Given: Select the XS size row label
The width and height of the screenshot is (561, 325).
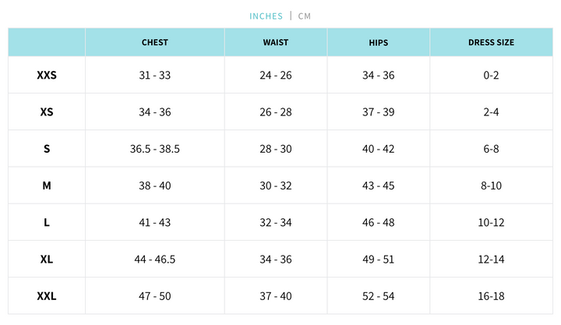Looking at the screenshot, I should tap(47, 112).
